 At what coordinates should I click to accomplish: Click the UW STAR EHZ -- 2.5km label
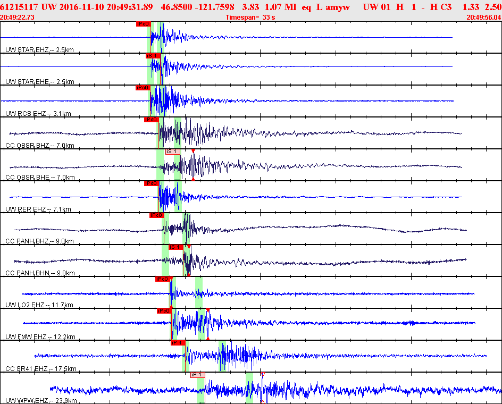coord(40,50)
